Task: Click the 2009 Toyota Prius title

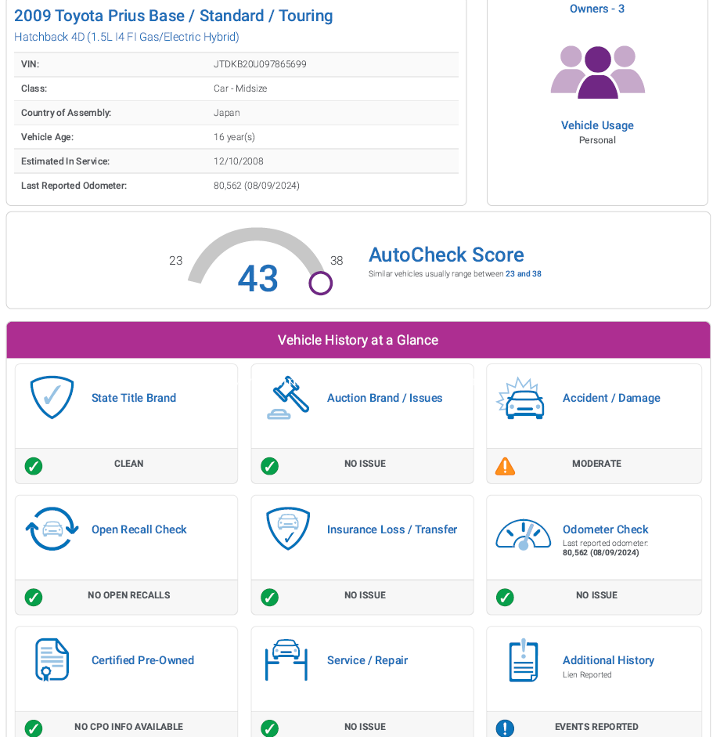Action: 173,16
